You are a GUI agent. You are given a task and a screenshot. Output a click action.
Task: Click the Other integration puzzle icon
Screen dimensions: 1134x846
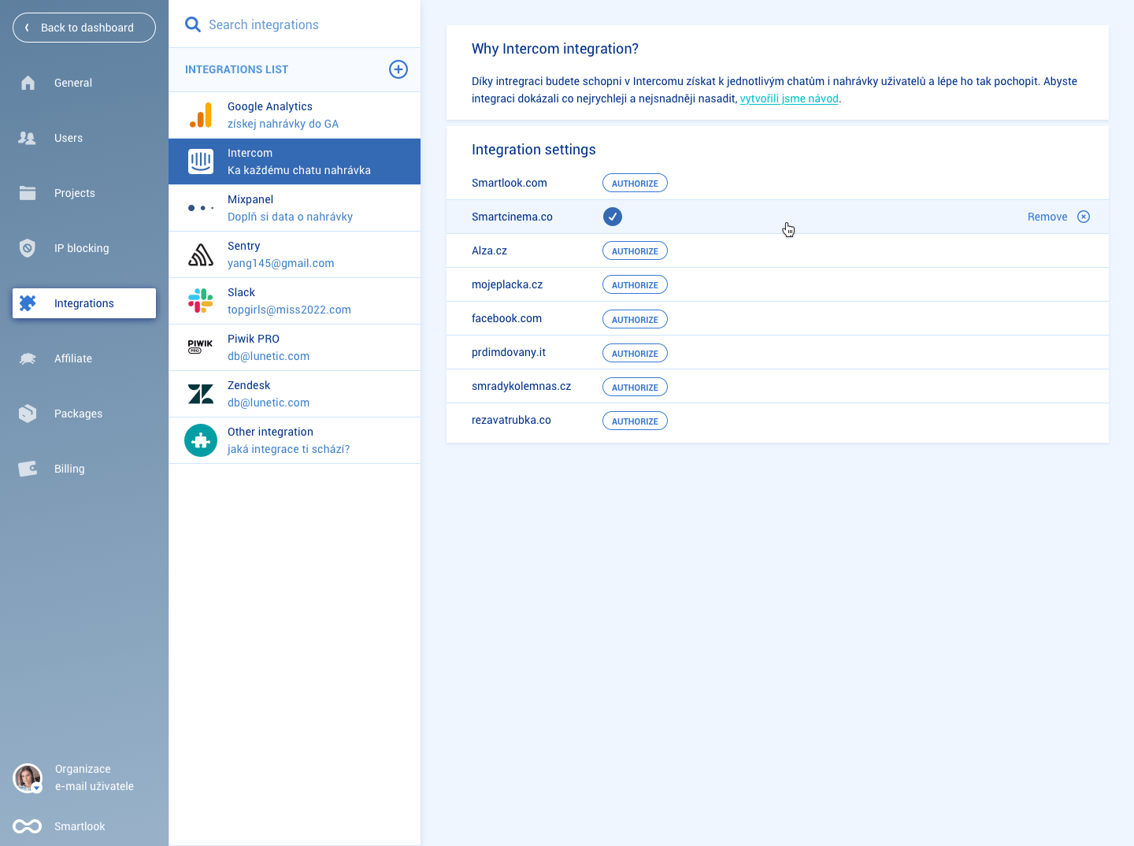click(201, 440)
